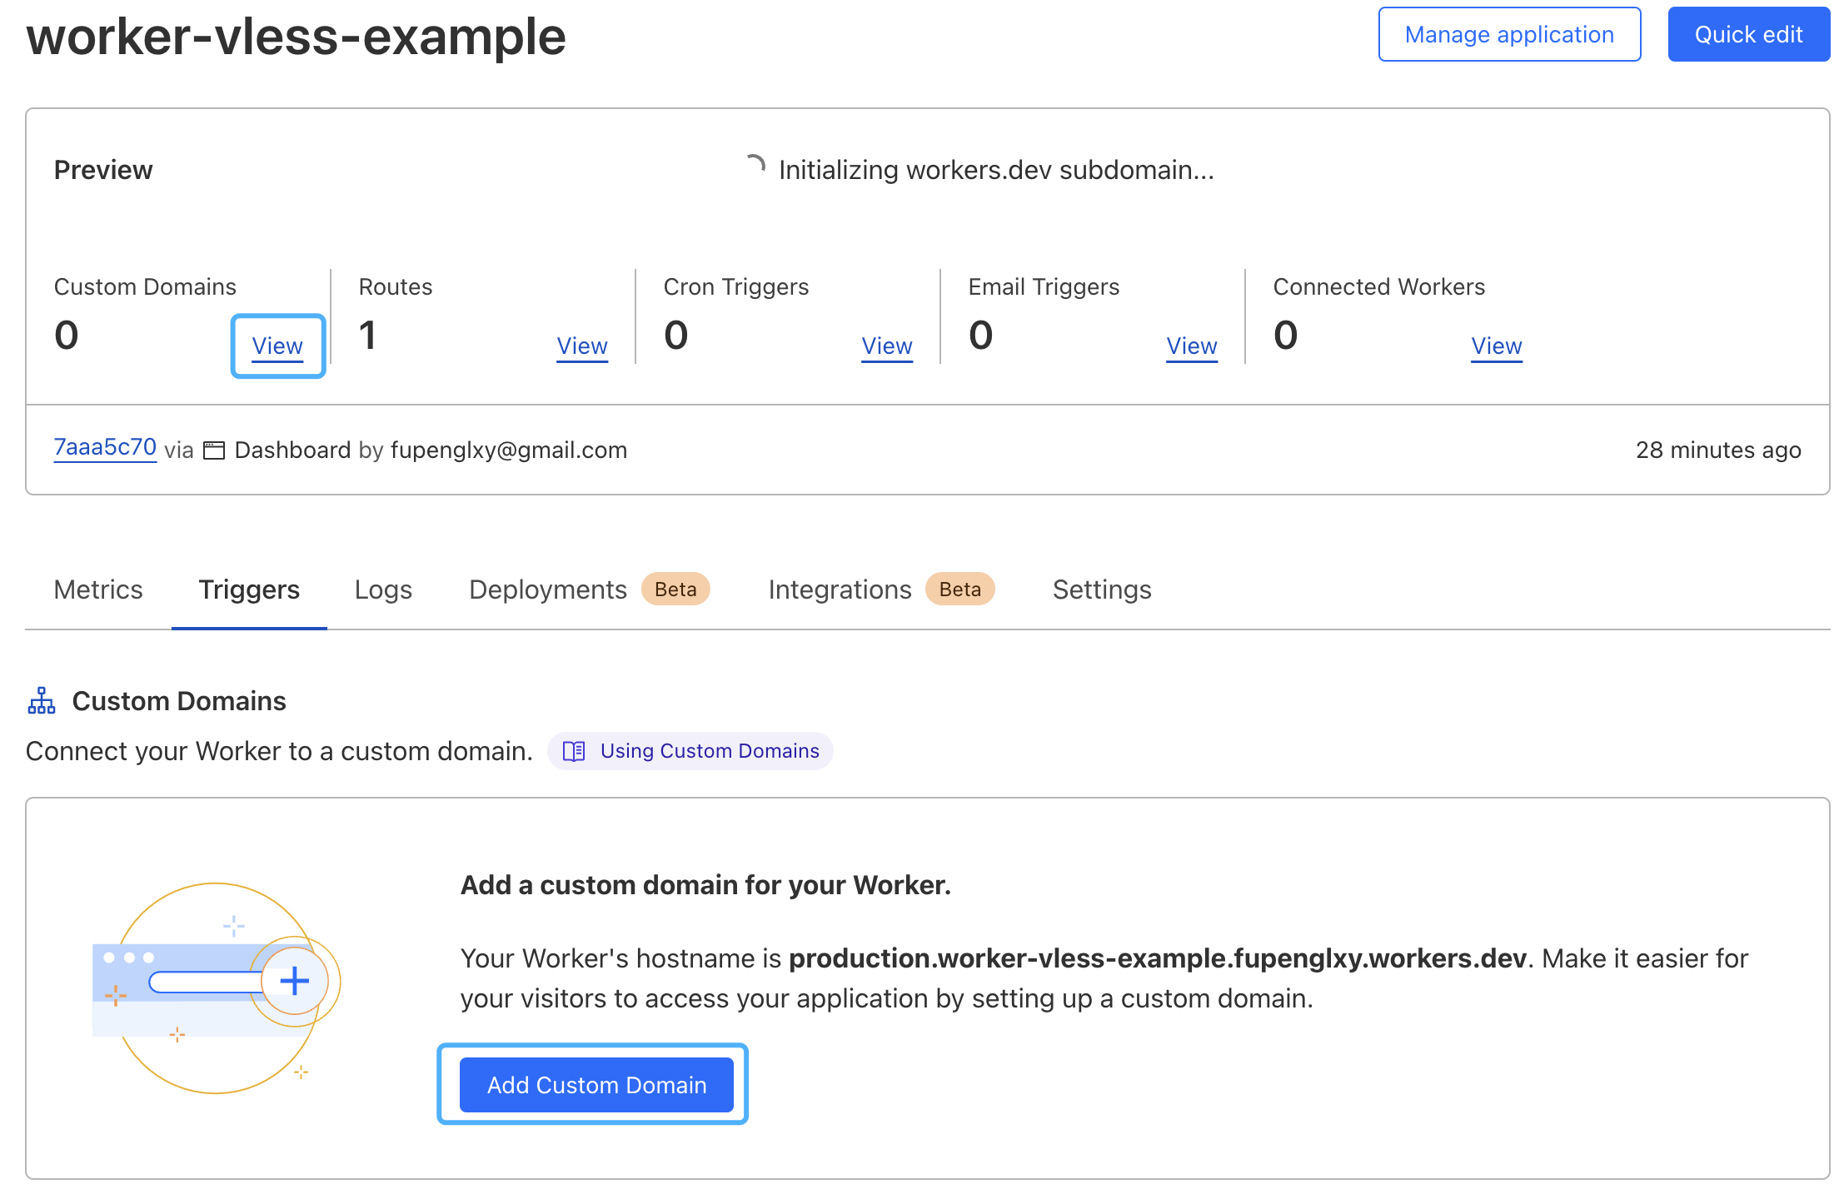Image resolution: width=1844 pixels, height=1194 pixels.
Task: Open the Routes View link
Action: point(582,346)
